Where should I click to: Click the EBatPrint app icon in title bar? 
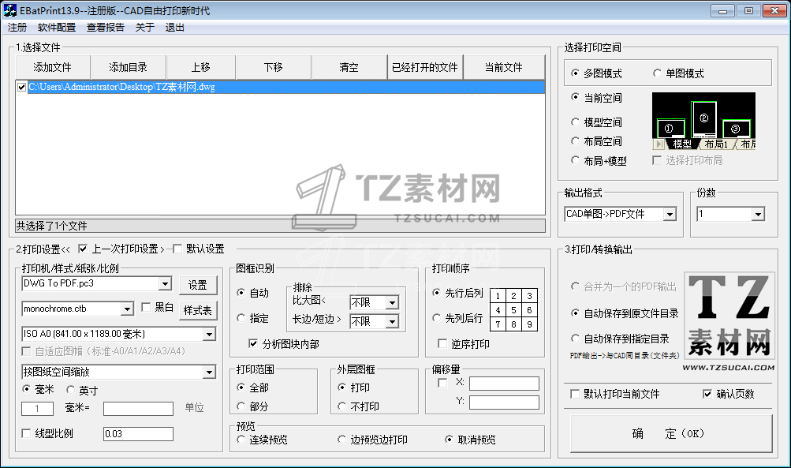(x=9, y=10)
